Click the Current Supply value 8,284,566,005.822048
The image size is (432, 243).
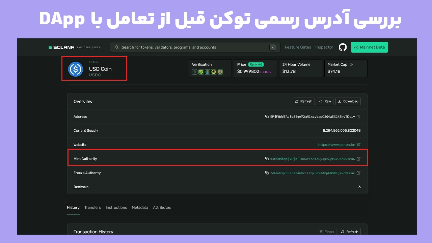[x=342, y=131]
